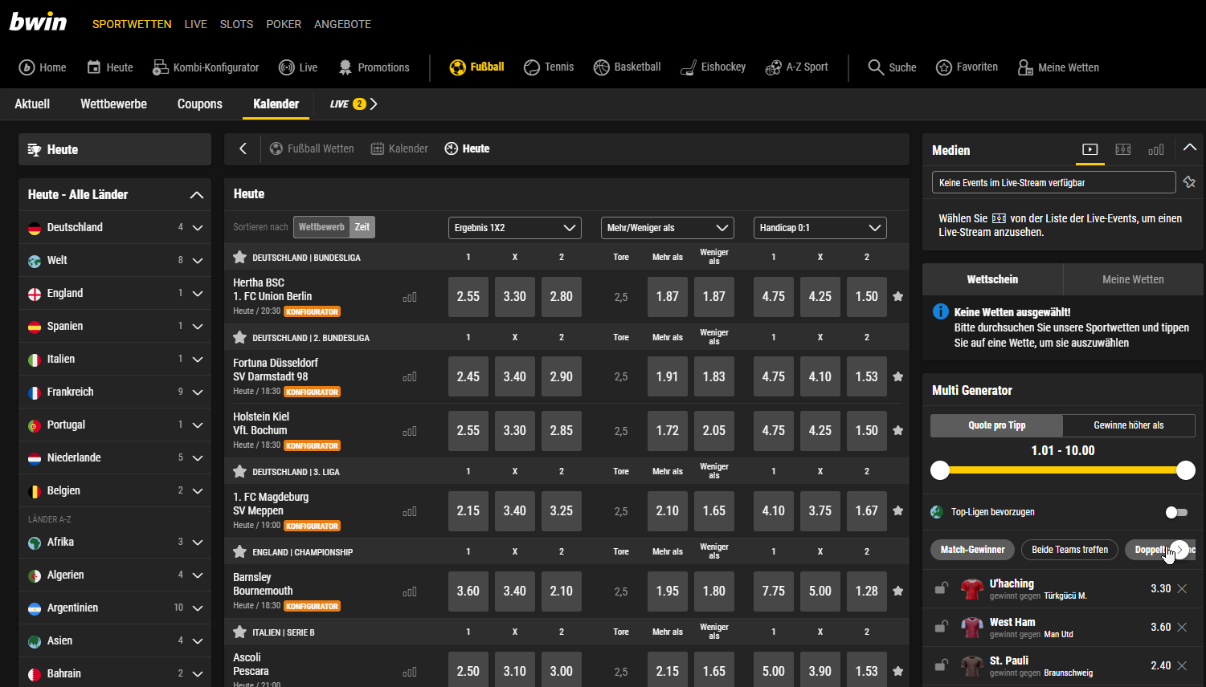Select Quote pro Tipp mode
This screenshot has width=1206, height=687.
click(x=996, y=425)
